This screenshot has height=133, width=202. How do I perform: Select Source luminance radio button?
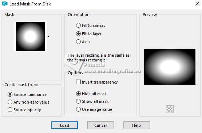pyautogui.click(x=27, y=94)
